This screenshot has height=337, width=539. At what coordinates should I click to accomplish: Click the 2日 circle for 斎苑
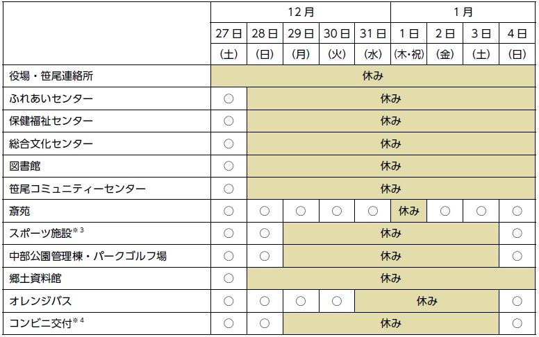pyautogui.click(x=445, y=211)
